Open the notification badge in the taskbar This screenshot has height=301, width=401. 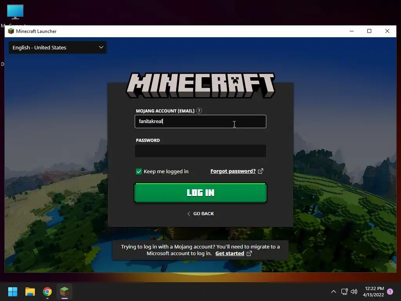390,292
